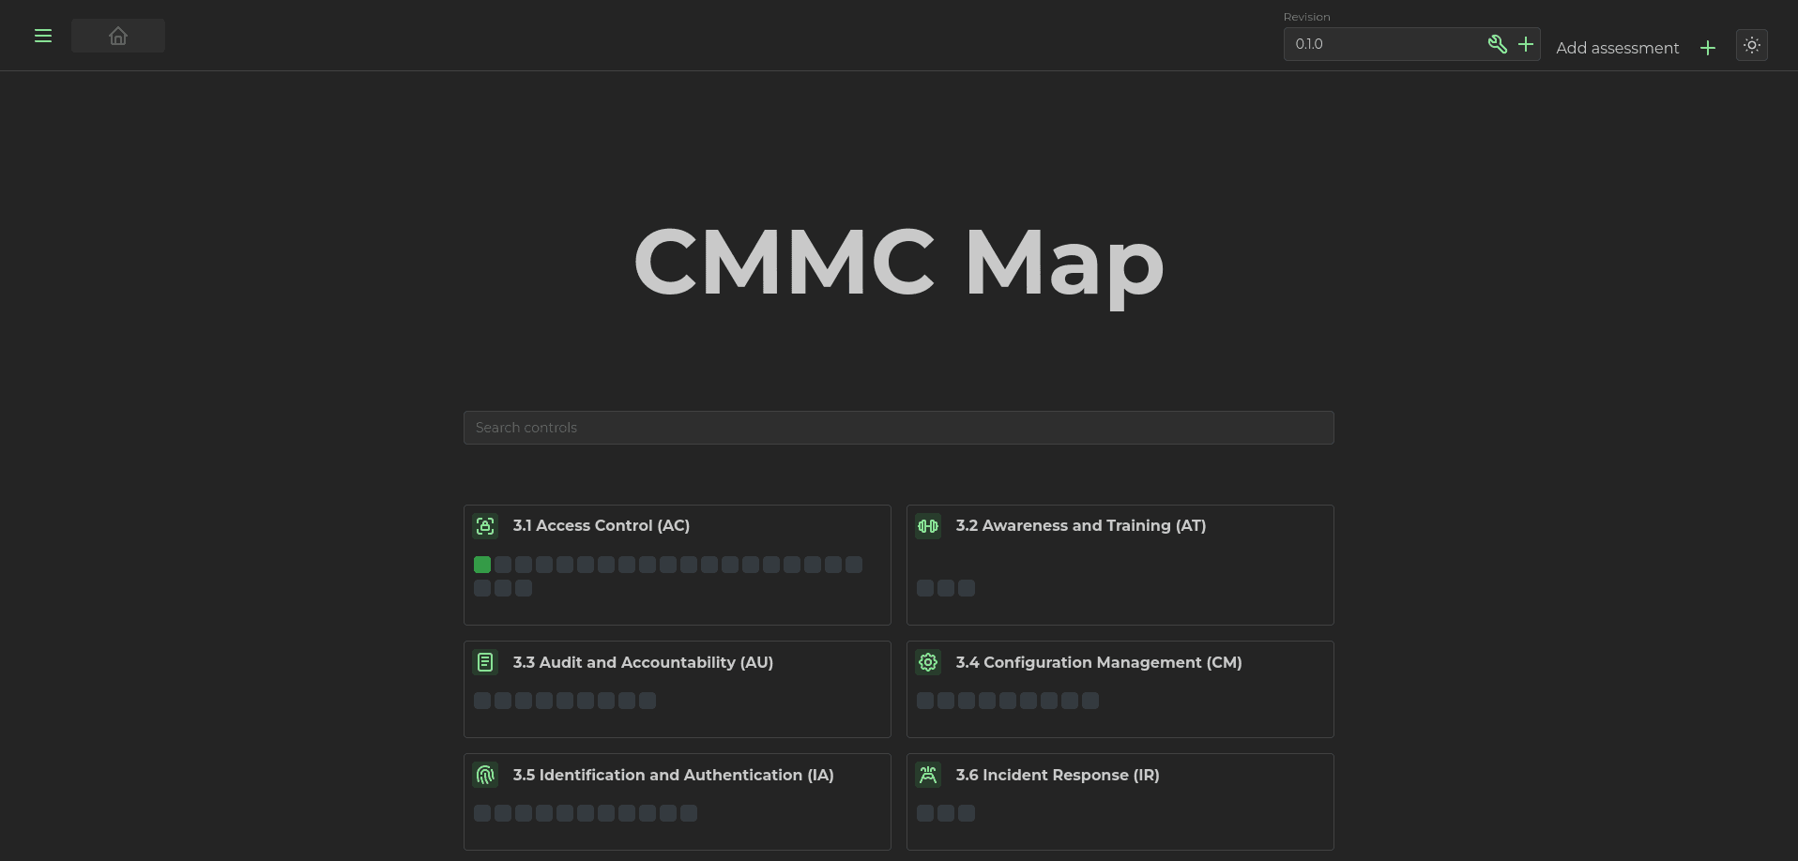Click the plus icon next to the Revision field
This screenshot has width=1798, height=861.
[x=1526, y=44]
